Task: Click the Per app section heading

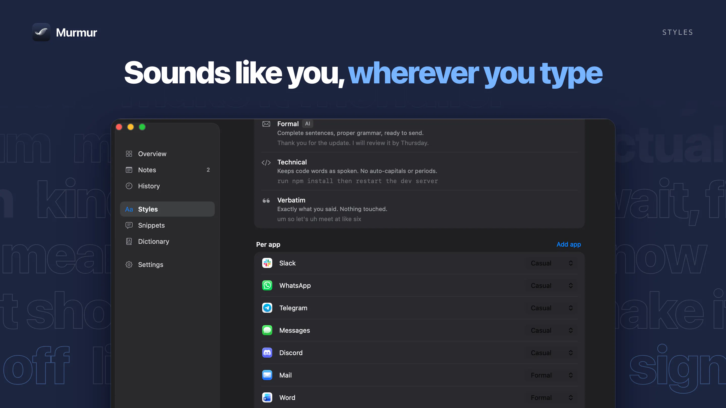Action: click(268, 244)
